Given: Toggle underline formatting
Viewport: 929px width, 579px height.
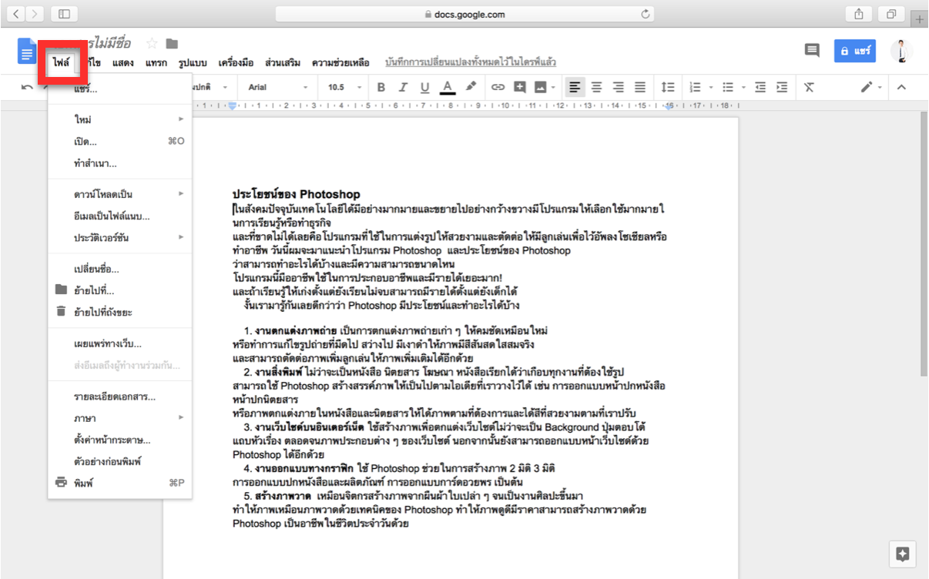Looking at the screenshot, I should [x=424, y=87].
